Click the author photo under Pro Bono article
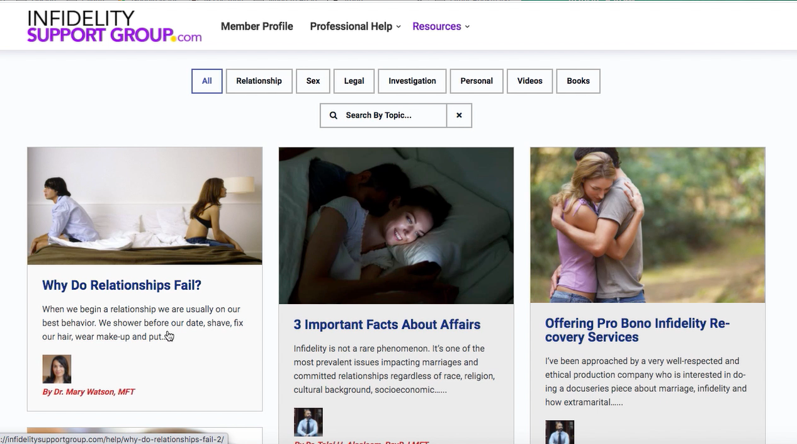The width and height of the screenshot is (797, 444). click(560, 432)
